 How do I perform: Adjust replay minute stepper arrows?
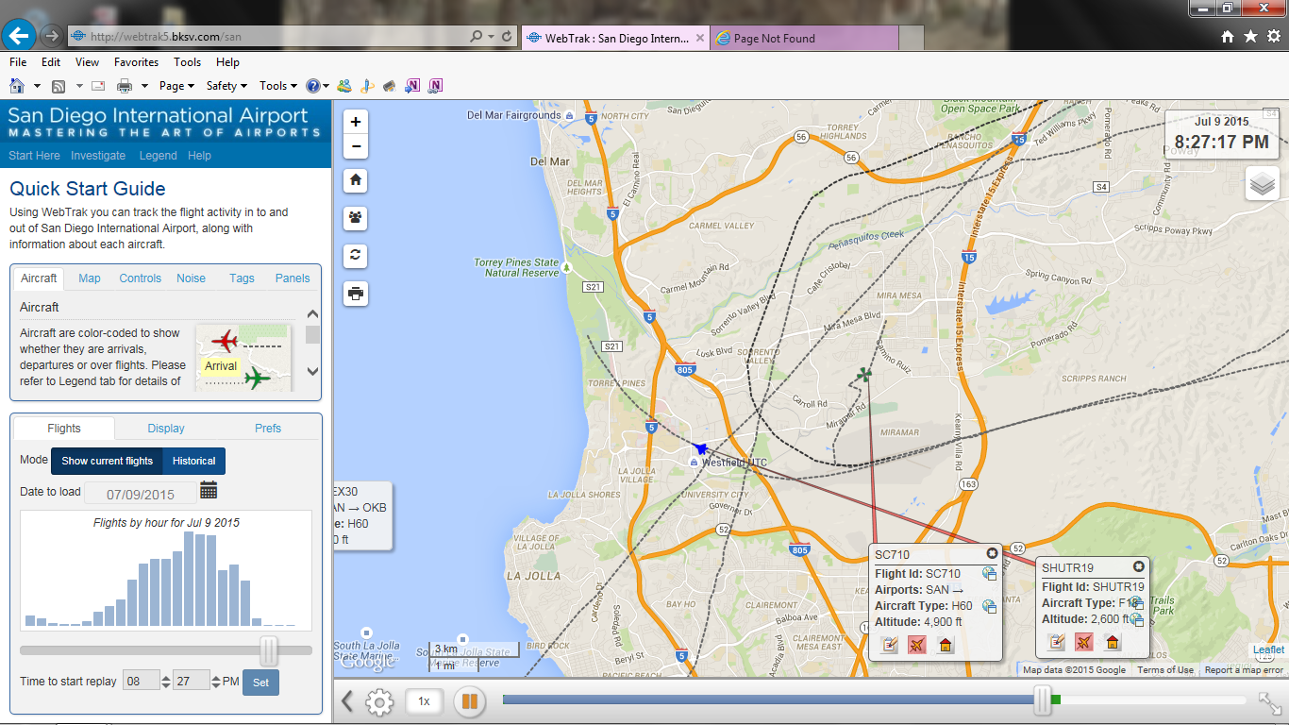(x=215, y=681)
